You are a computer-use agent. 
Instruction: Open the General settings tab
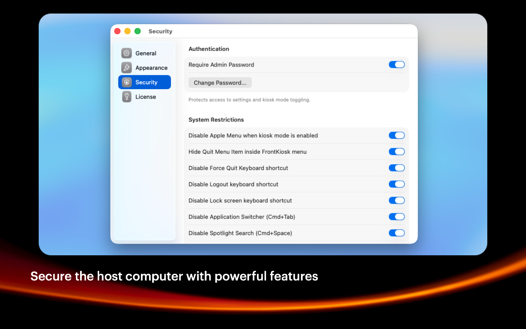click(145, 53)
